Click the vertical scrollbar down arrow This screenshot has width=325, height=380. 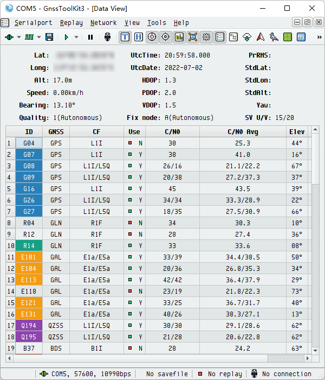tap(315, 351)
